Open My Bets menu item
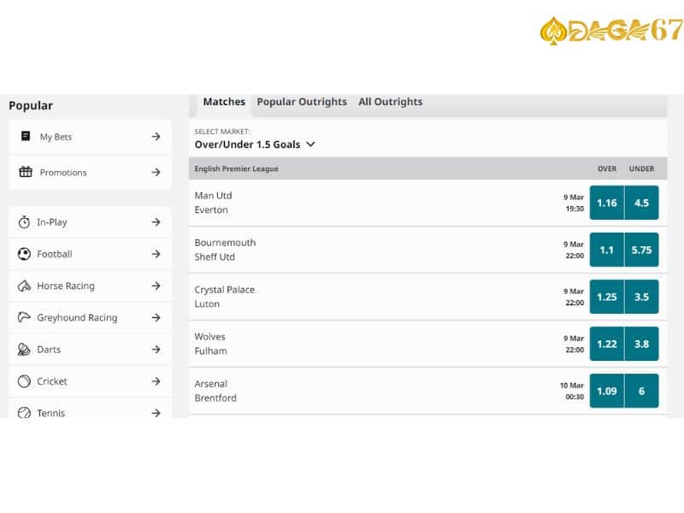Screen dimensions: 684x513 click(90, 137)
